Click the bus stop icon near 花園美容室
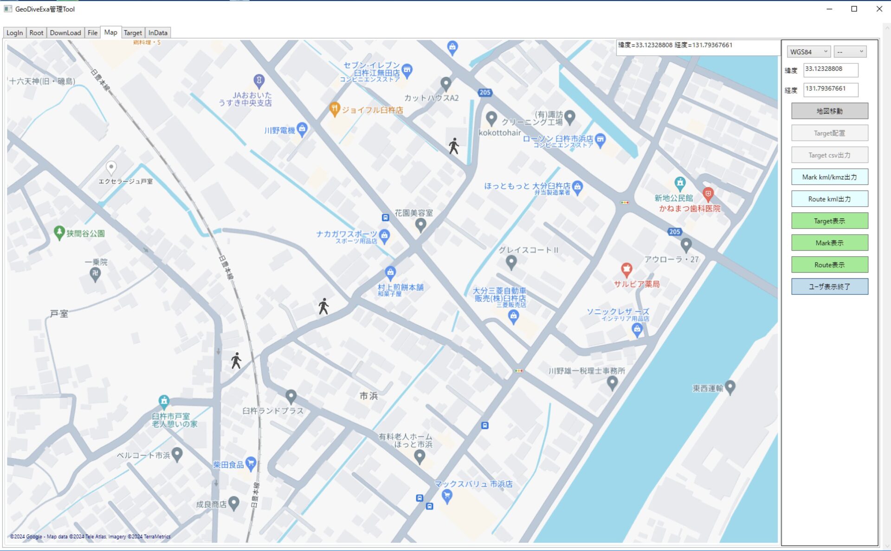 point(385,217)
